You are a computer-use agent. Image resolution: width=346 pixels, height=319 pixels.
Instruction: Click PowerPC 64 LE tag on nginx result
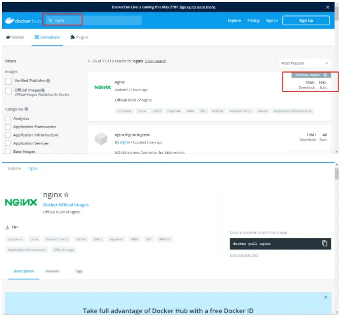point(240,111)
